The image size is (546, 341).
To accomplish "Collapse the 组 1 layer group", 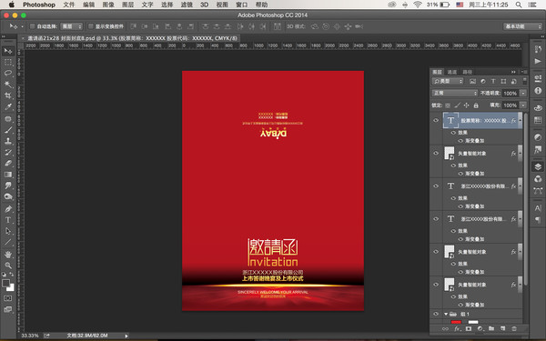I will click(x=446, y=314).
